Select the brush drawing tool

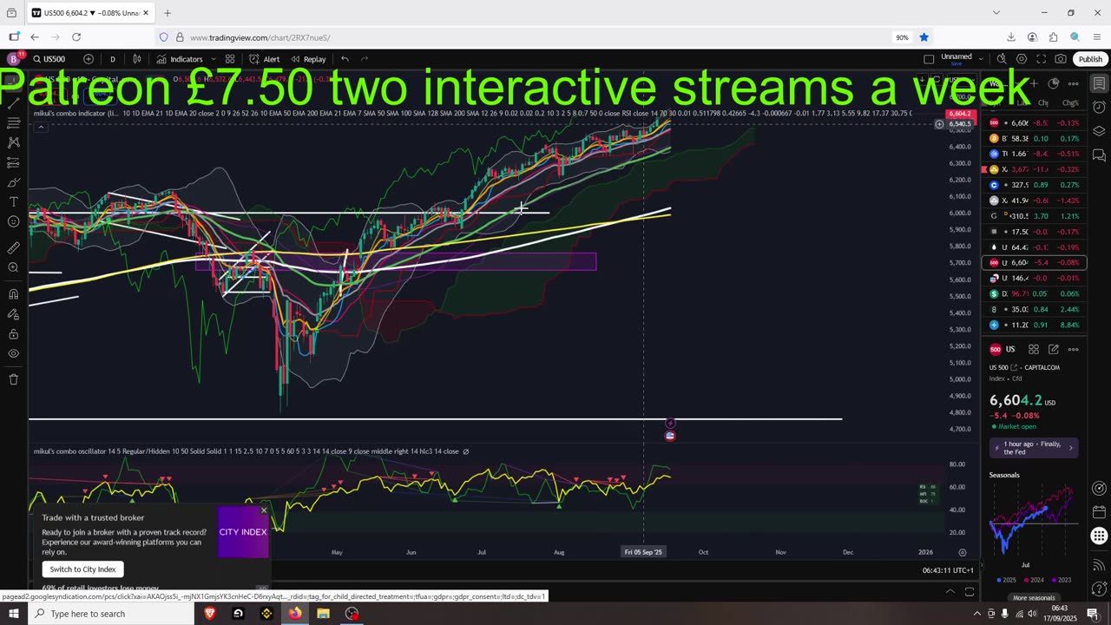[13, 182]
